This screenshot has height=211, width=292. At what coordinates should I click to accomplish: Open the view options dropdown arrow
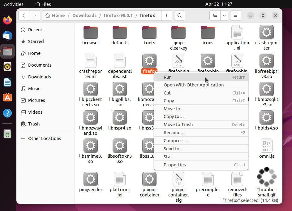224,15
